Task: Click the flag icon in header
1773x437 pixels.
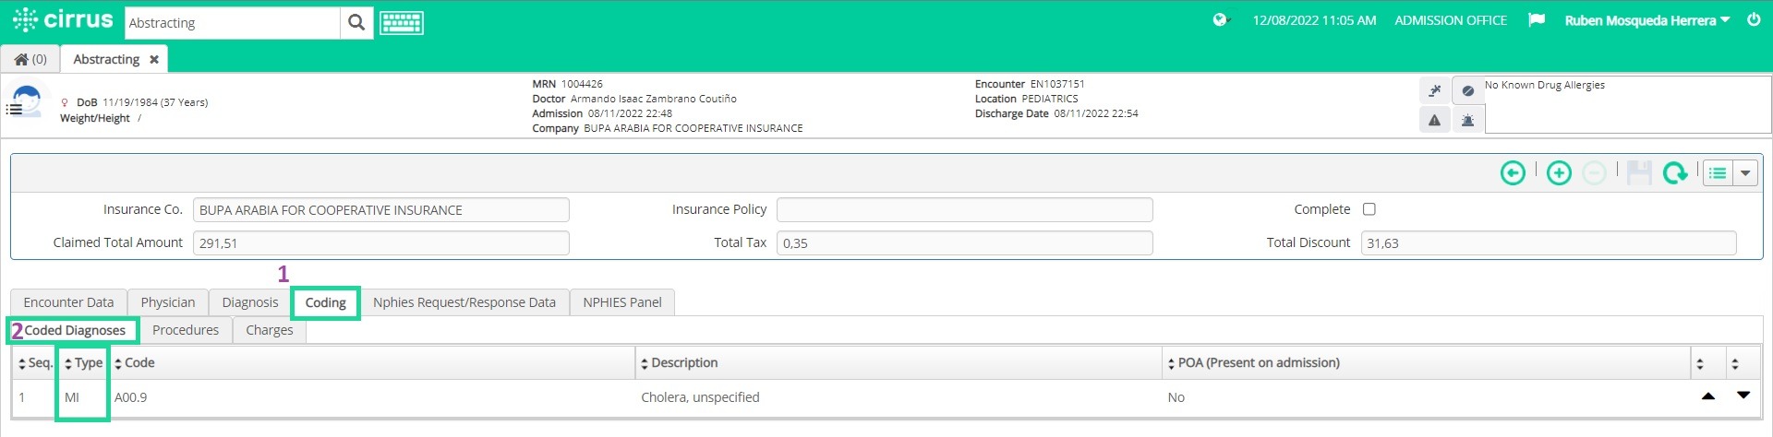Action: click(1537, 20)
